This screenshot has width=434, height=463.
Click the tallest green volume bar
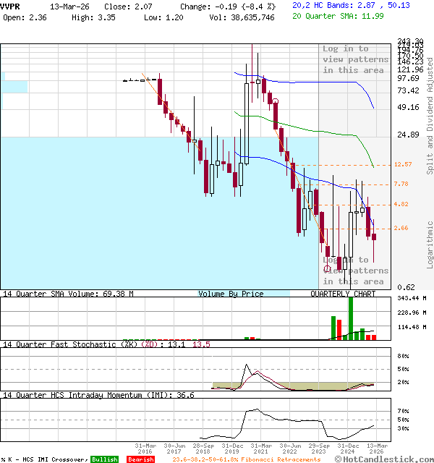click(351, 318)
